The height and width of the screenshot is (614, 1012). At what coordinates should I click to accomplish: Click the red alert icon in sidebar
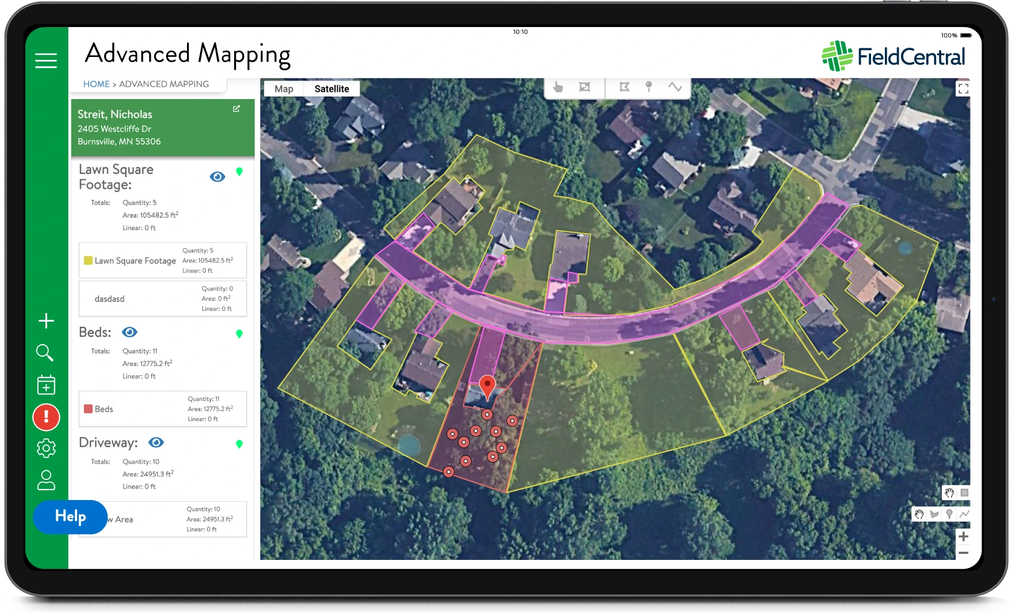(x=46, y=417)
